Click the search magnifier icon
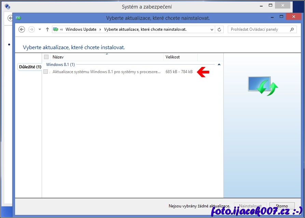 292,29
